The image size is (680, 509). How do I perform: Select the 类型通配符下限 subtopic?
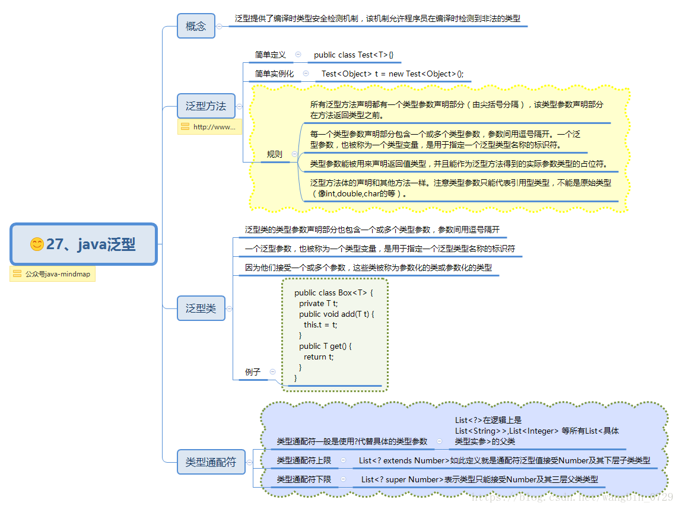click(304, 479)
